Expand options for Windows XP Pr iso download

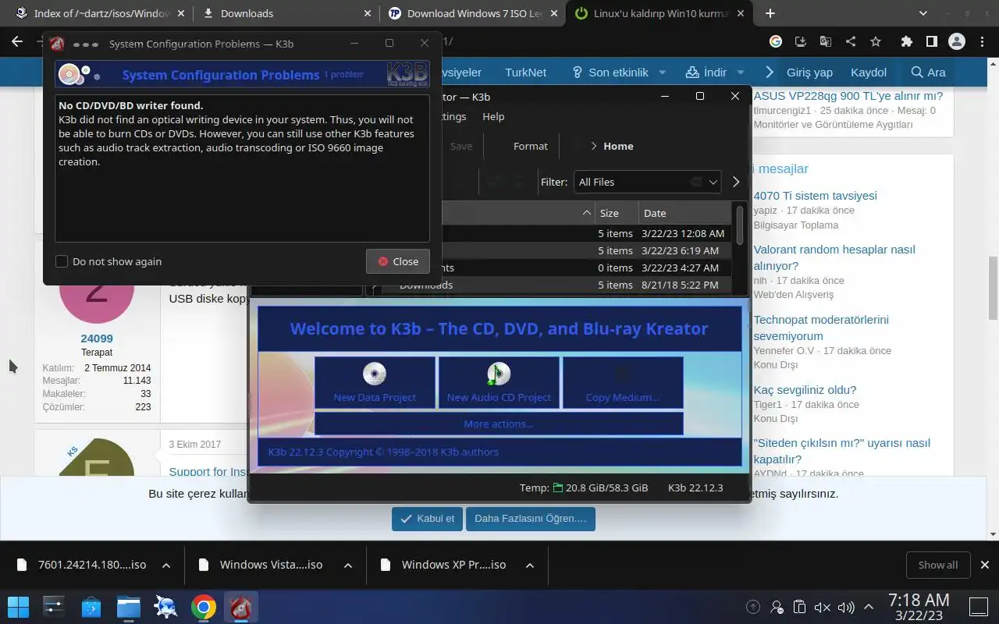530,565
